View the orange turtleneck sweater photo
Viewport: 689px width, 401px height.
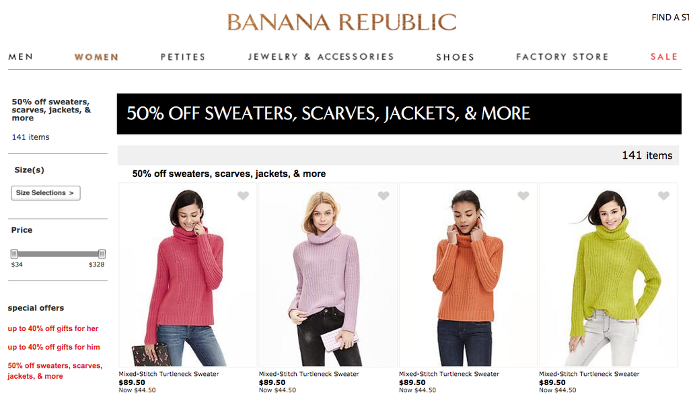point(468,275)
